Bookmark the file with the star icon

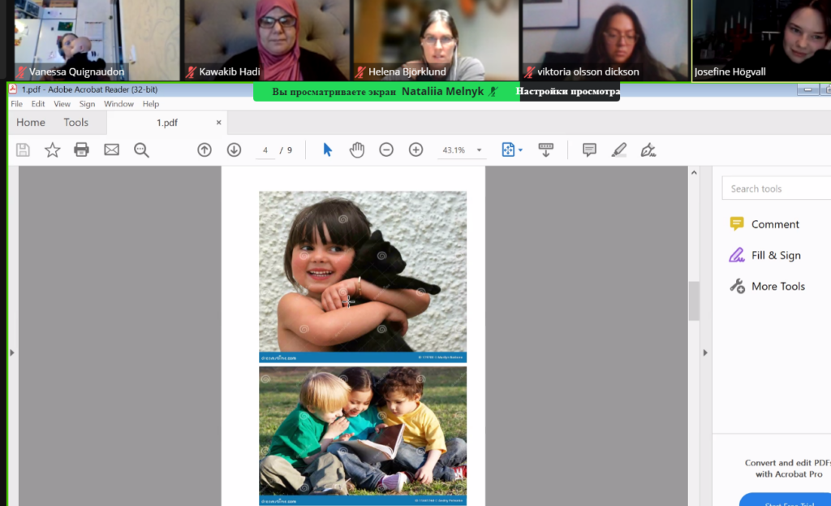tap(52, 149)
